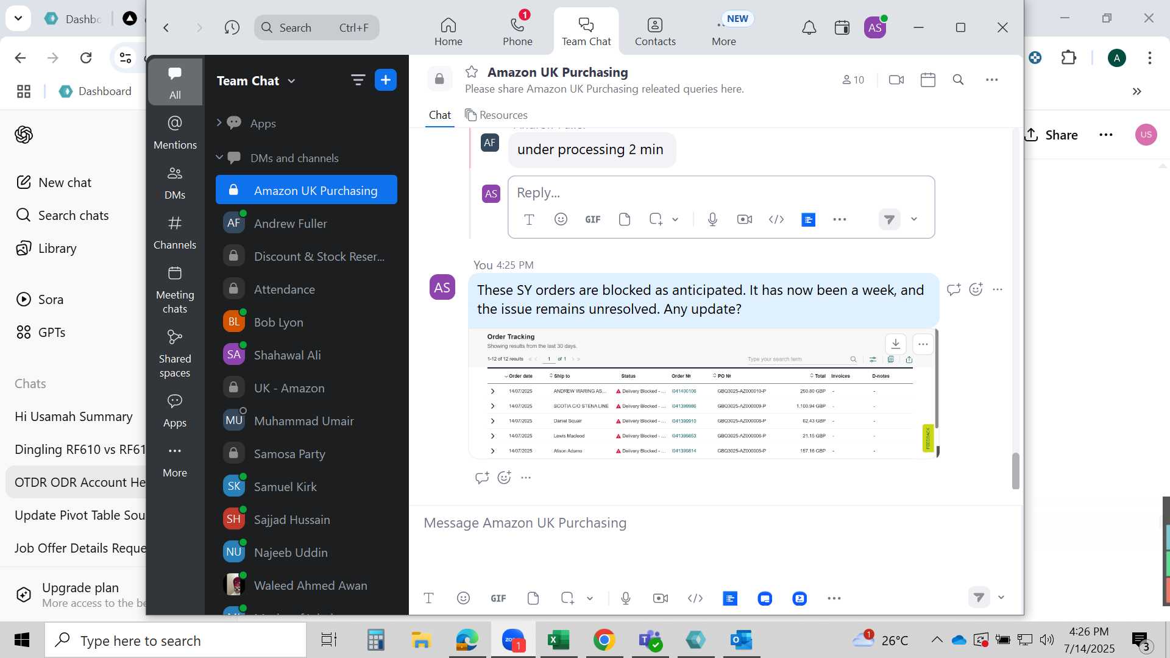
Task: Open the Order Tracking screenshot thumbnail
Action: (703, 394)
